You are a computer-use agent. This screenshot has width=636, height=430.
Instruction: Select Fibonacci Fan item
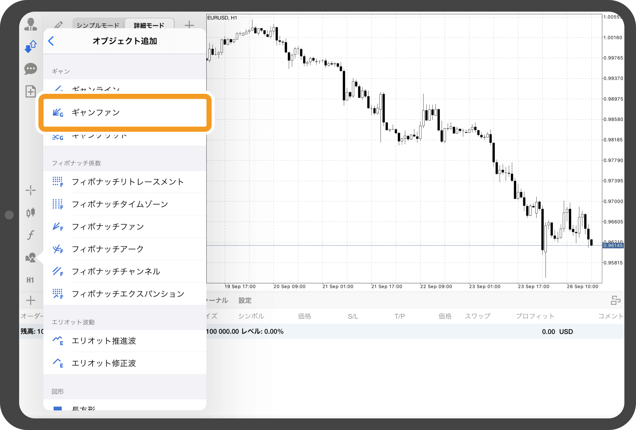tap(125, 227)
